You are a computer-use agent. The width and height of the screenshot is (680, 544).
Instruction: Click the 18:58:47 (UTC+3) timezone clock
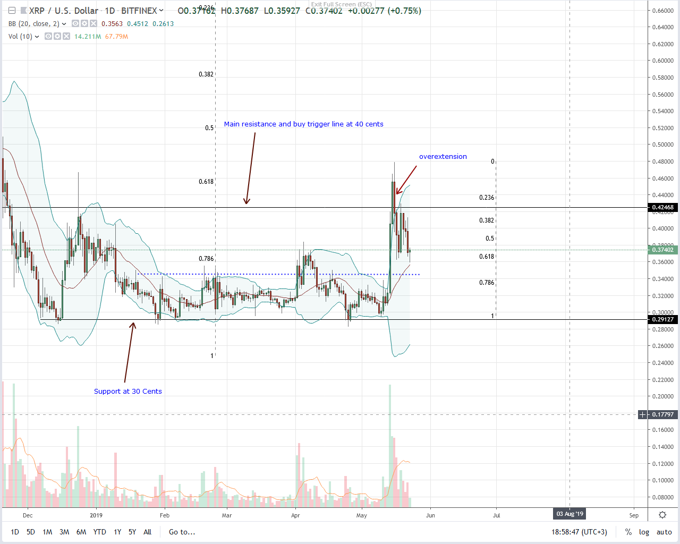[579, 532]
